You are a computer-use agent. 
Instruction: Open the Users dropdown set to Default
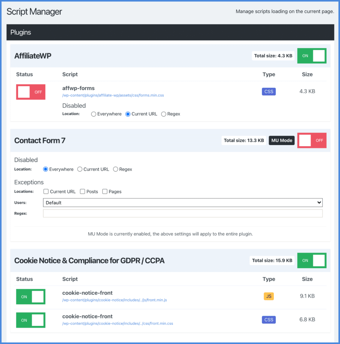click(183, 203)
